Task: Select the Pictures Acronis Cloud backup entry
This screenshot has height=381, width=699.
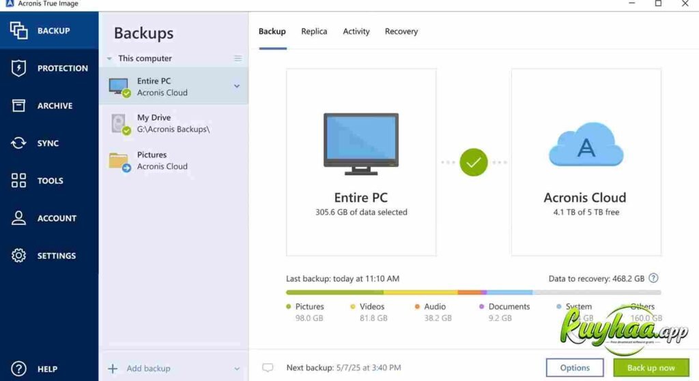Action: tap(173, 161)
